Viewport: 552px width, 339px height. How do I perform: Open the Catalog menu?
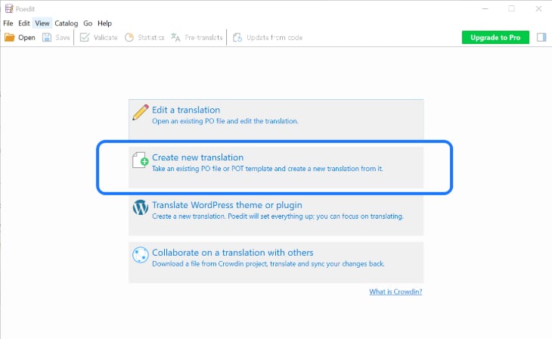[x=67, y=23]
